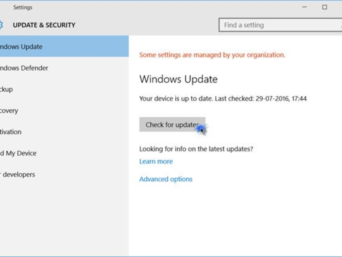Open Find My Device settings
This screenshot has height=257, width=342.
coord(19,153)
